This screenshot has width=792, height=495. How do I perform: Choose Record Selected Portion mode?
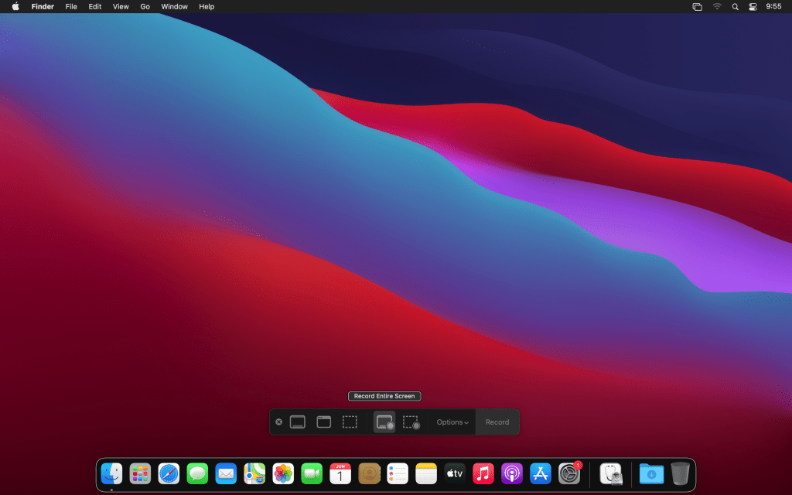click(411, 422)
